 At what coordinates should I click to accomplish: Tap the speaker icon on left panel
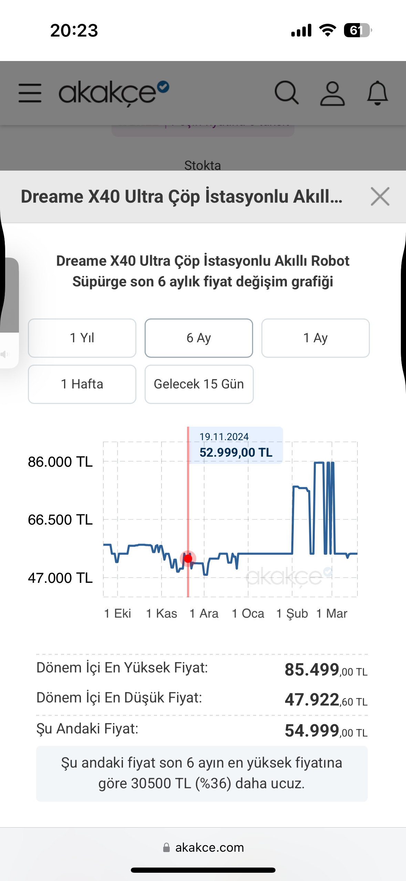click(4, 354)
